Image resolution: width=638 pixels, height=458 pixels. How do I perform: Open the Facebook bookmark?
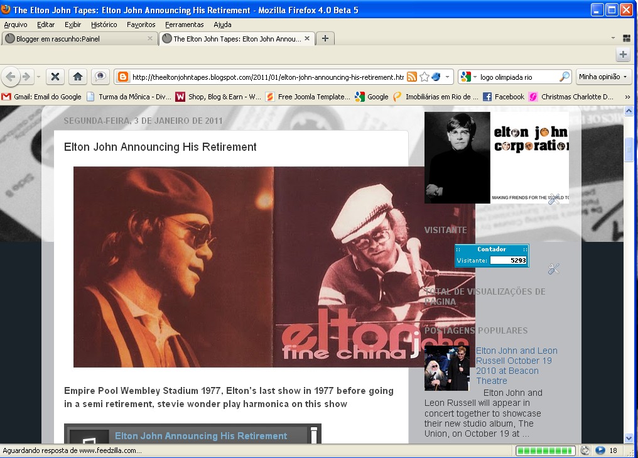[x=504, y=97]
